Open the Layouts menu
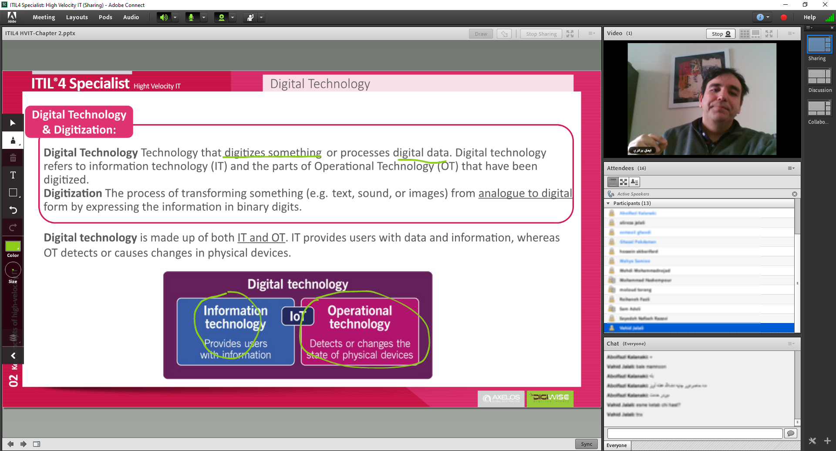Image resolution: width=836 pixels, height=451 pixels. 77,17
